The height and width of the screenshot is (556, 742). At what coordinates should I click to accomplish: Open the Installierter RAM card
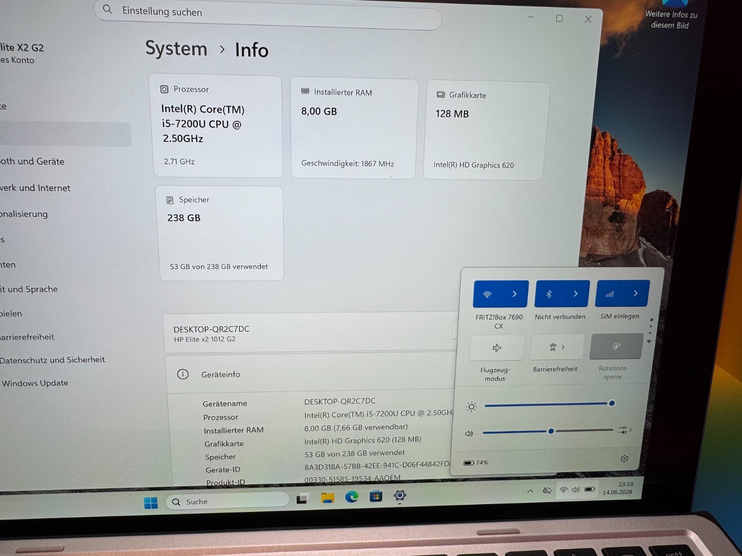click(x=354, y=128)
